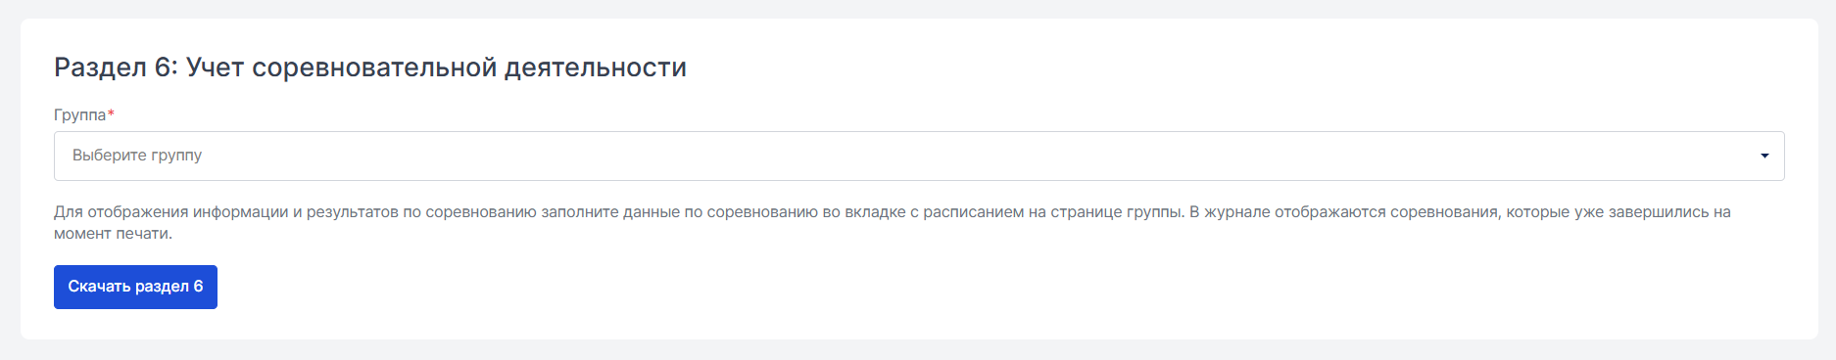This screenshot has width=1836, height=360.
Task: Click the gray page background below card
Action: (x=918, y=350)
